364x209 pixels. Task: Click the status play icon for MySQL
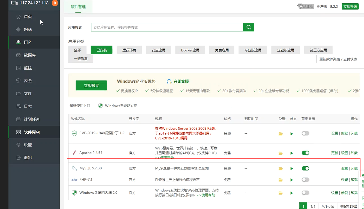[x=292, y=169]
